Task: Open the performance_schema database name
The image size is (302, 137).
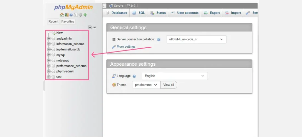Action: click(x=71, y=66)
